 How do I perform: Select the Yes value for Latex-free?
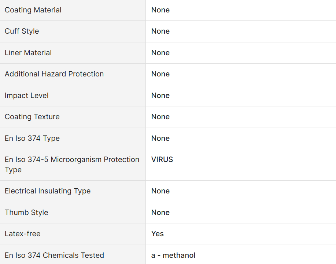pyautogui.click(x=158, y=234)
